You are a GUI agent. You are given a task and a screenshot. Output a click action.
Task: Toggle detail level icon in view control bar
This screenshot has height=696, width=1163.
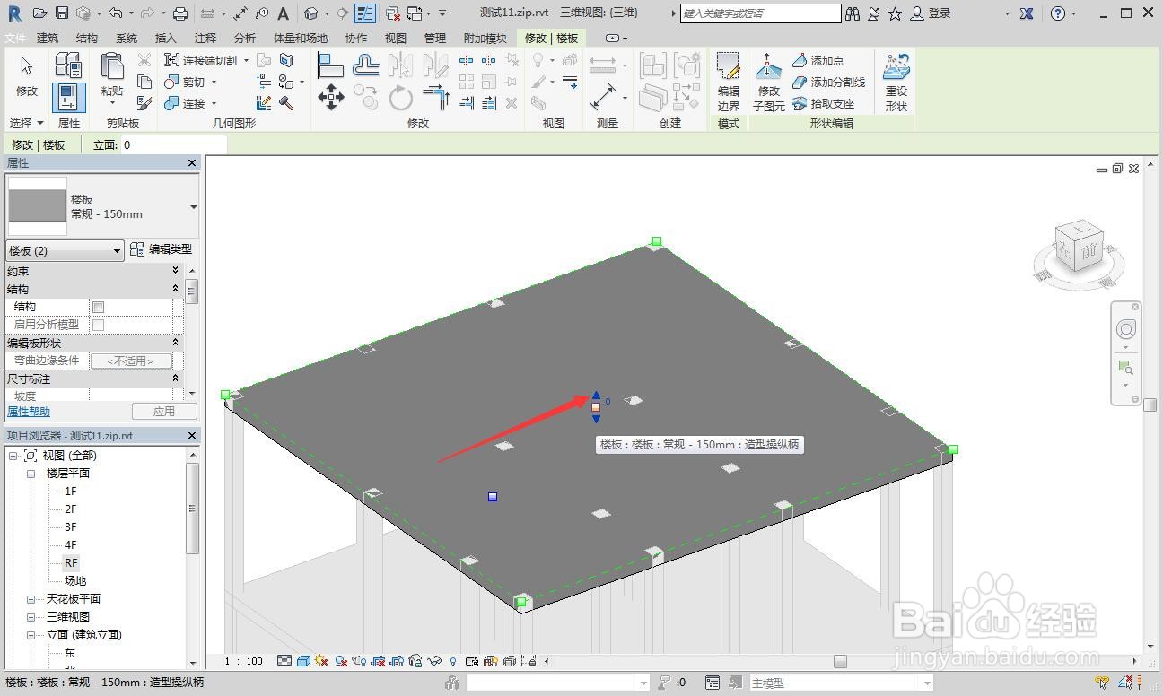click(x=284, y=661)
